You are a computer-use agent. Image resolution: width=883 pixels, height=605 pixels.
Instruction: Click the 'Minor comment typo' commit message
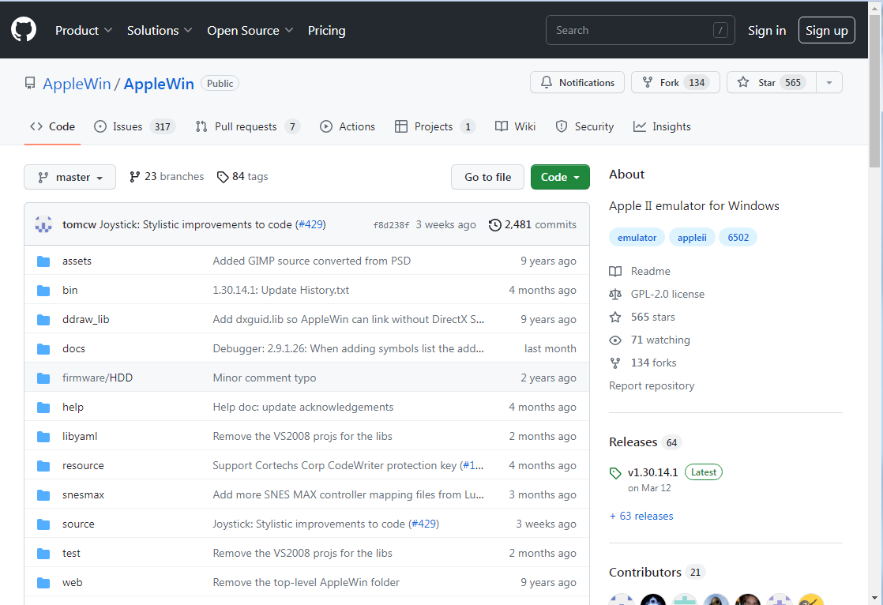[264, 378]
